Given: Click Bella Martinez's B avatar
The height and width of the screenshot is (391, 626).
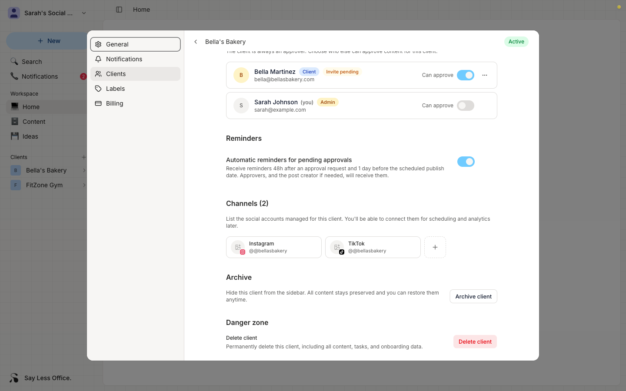Looking at the screenshot, I should pyautogui.click(x=241, y=75).
